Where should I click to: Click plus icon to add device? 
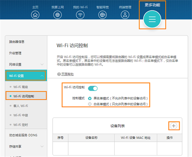[174, 126]
